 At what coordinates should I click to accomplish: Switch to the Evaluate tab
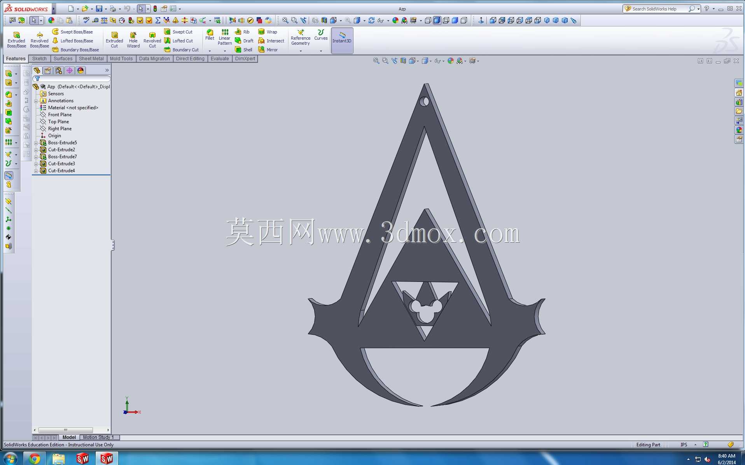point(220,59)
